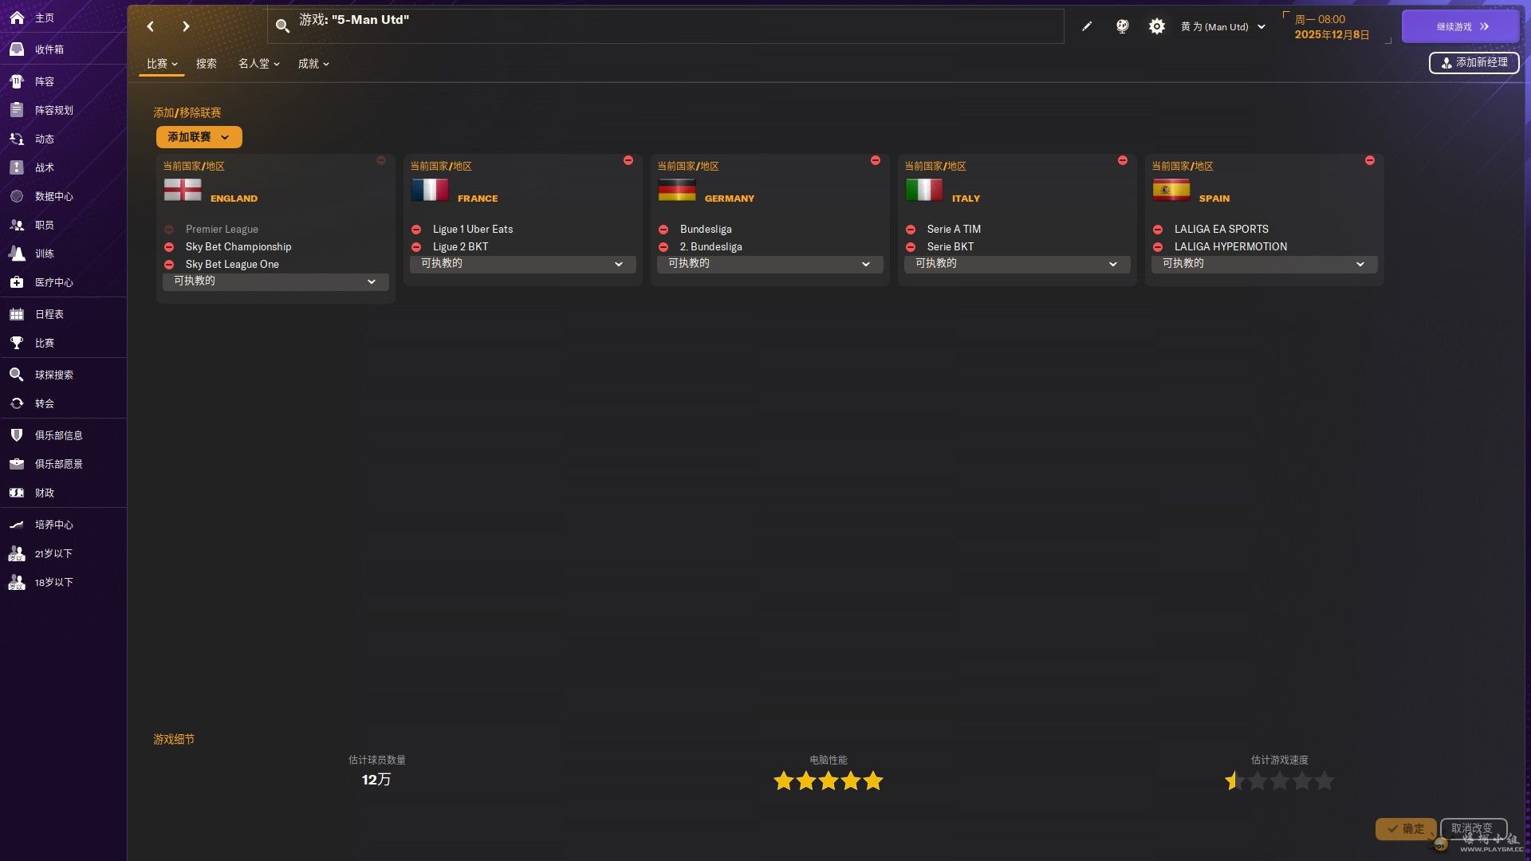The width and height of the screenshot is (1531, 861).
Task: Open 训练 training cone icon
Action: pyautogui.click(x=17, y=254)
